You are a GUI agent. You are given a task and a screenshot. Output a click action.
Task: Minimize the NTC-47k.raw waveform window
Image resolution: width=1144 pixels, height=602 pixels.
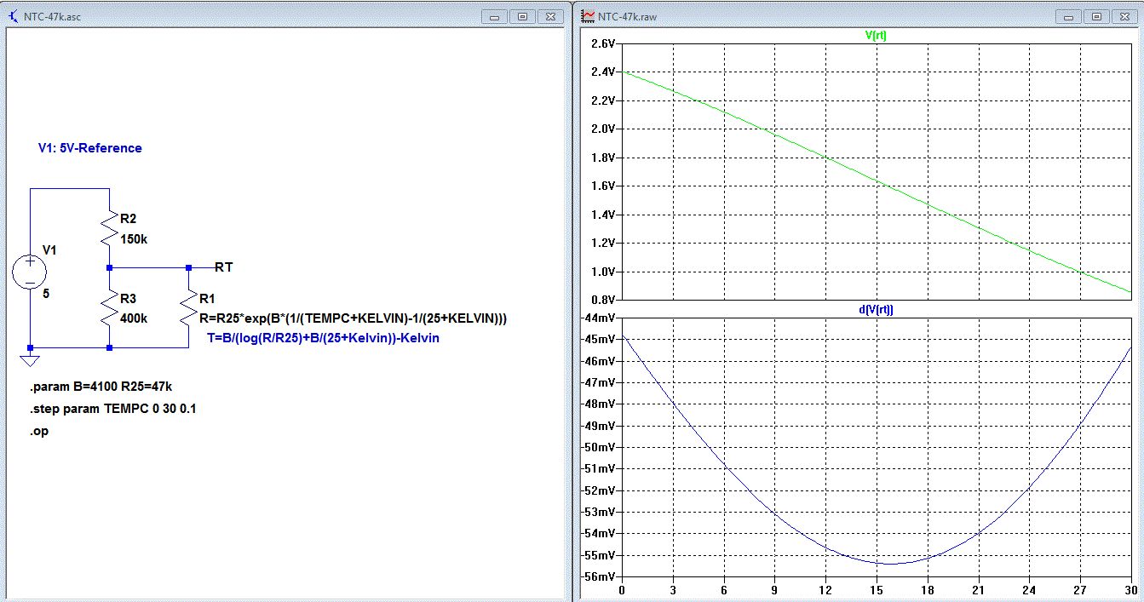pos(1070,16)
